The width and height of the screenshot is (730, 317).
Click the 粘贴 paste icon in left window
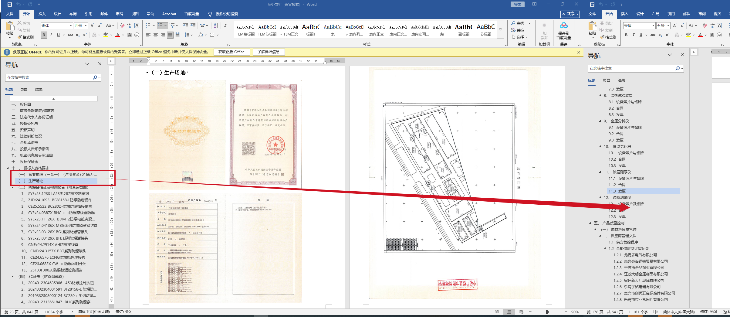point(10,26)
